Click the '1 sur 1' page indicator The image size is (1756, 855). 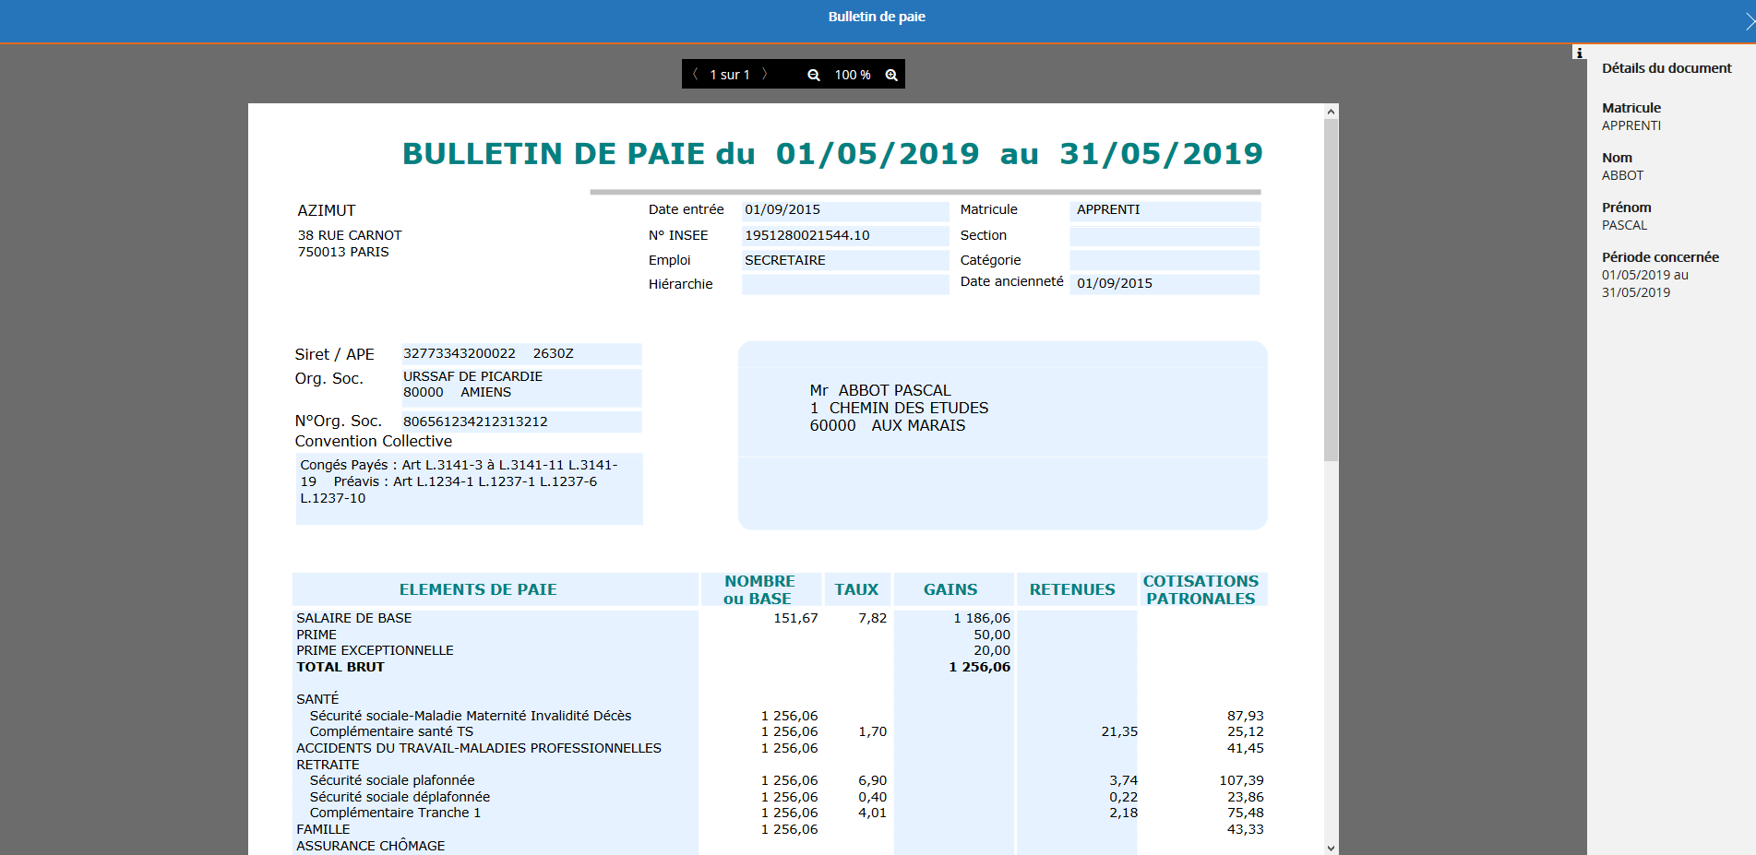click(x=729, y=74)
